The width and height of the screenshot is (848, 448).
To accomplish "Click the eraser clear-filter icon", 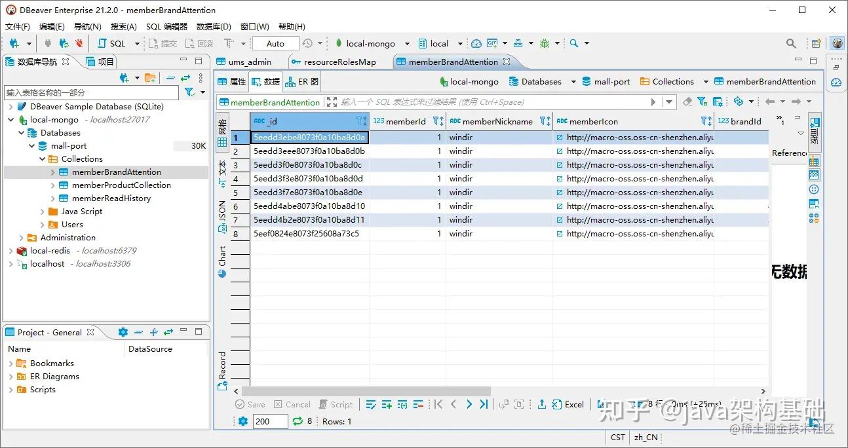I will click(687, 102).
